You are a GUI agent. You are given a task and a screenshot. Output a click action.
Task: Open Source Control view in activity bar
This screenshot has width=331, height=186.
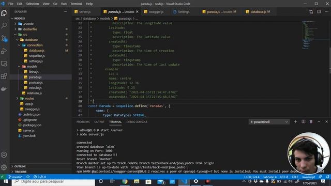coord(4,38)
